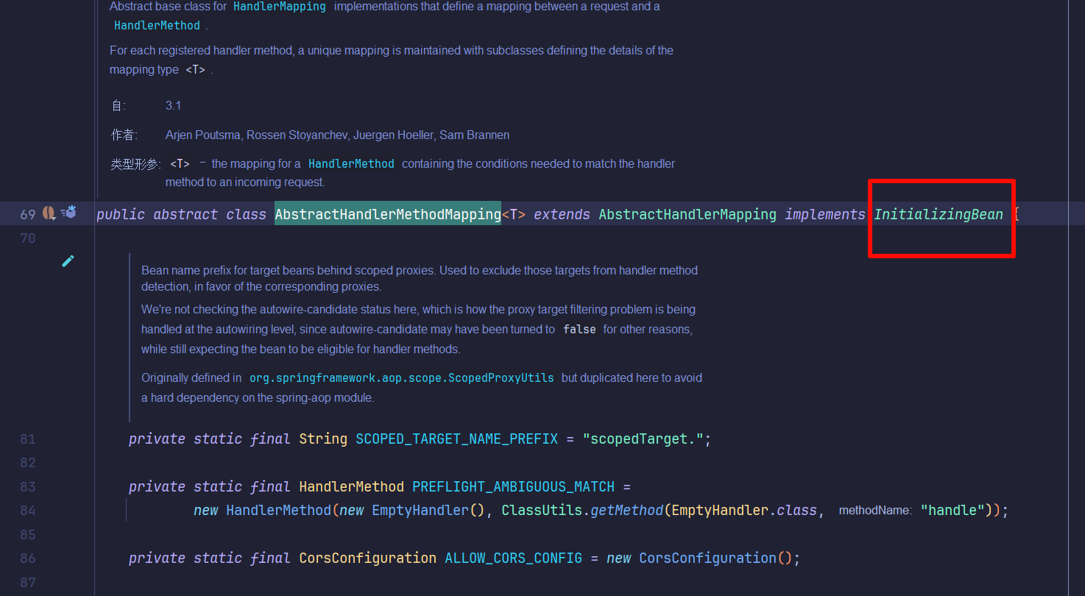Screen dimensions: 1085x596
Task: Click the 'public' keyword on line 69
Action: [x=121, y=214]
